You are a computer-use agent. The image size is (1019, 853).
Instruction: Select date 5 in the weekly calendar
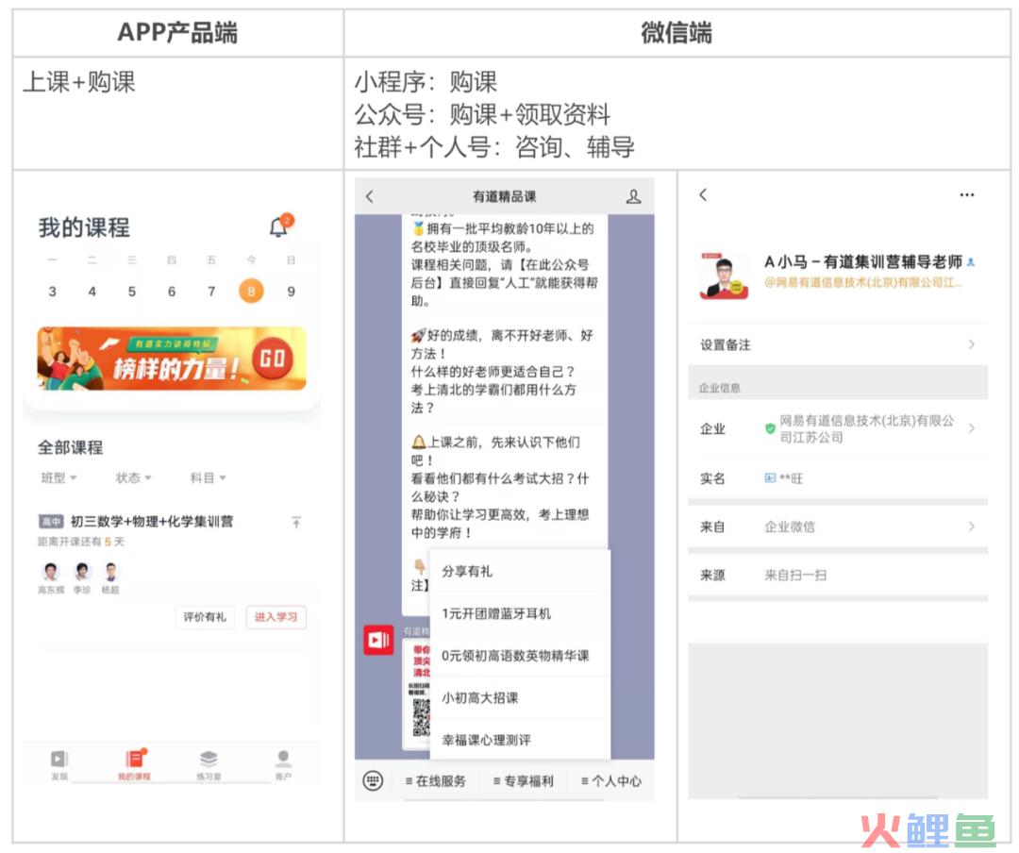point(132,292)
